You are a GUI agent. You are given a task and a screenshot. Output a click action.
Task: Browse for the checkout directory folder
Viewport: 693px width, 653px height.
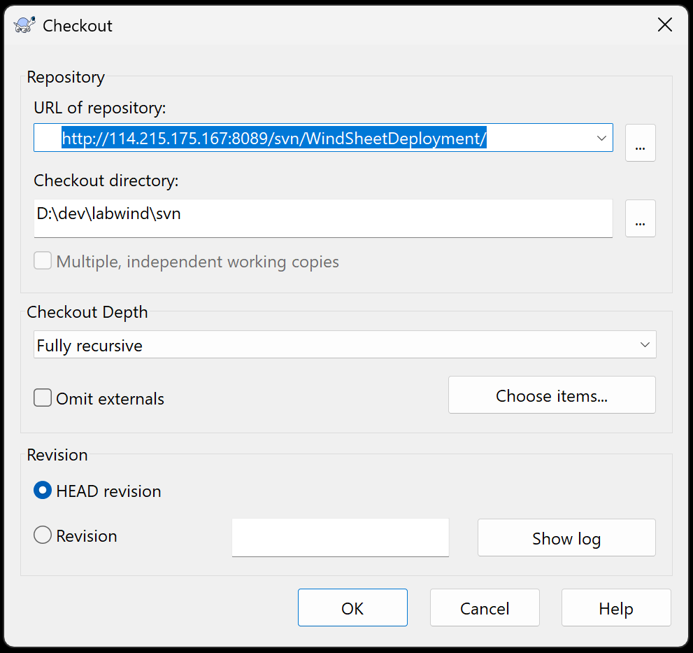click(640, 218)
